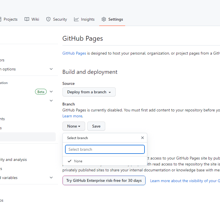This screenshot has width=220, height=207.
Task: Open the GitHub Pages link
Action: 74,53
